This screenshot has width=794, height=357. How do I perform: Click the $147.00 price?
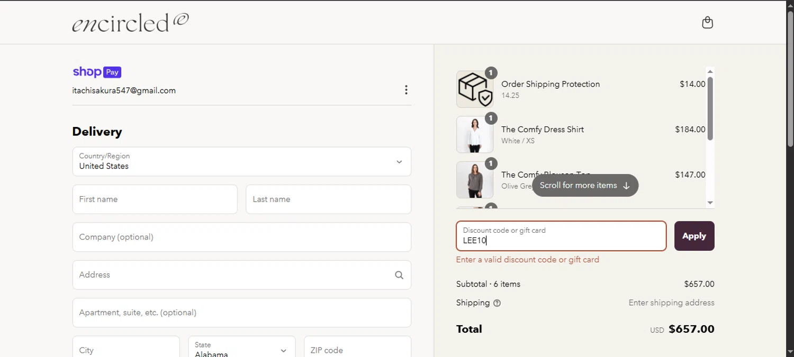[690, 175]
